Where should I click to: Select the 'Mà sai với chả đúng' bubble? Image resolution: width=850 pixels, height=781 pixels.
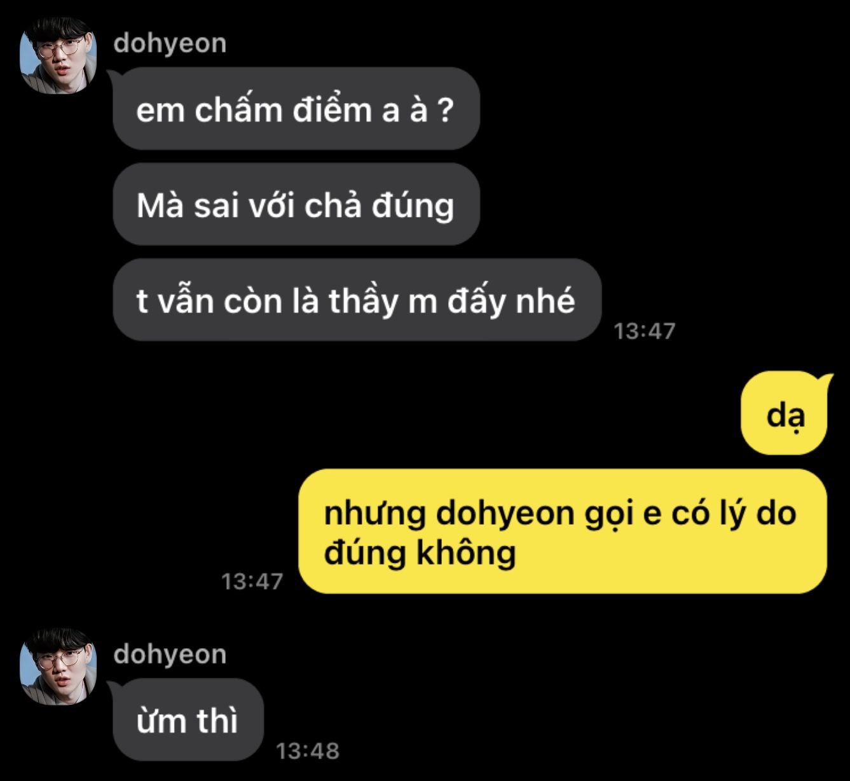pos(296,204)
